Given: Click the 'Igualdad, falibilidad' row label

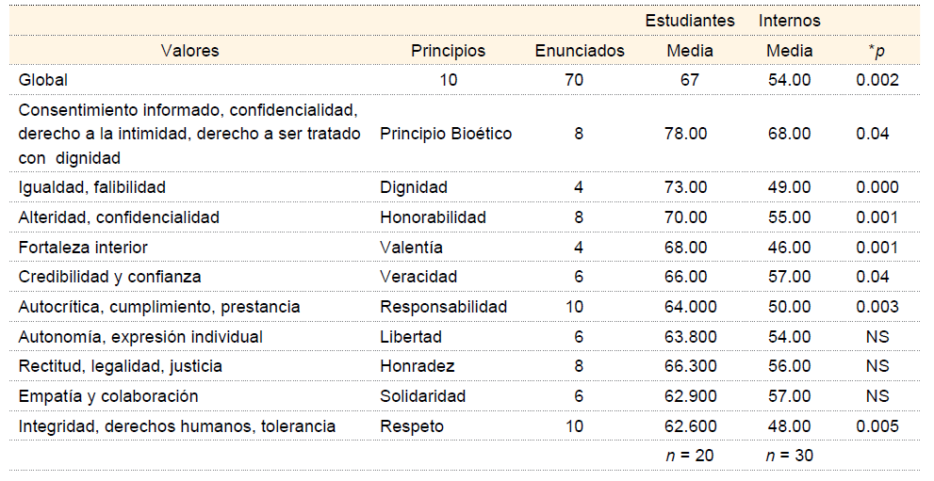Looking at the screenshot, I should pos(92,187).
